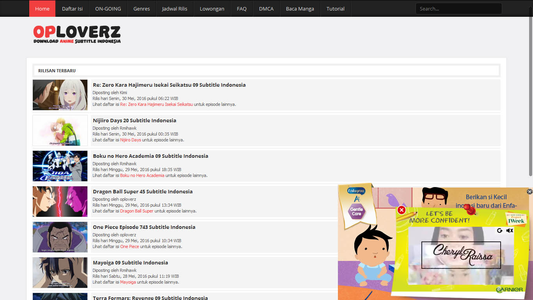Image resolution: width=533 pixels, height=300 pixels.
Task: Open the Home tab
Action: click(x=42, y=9)
